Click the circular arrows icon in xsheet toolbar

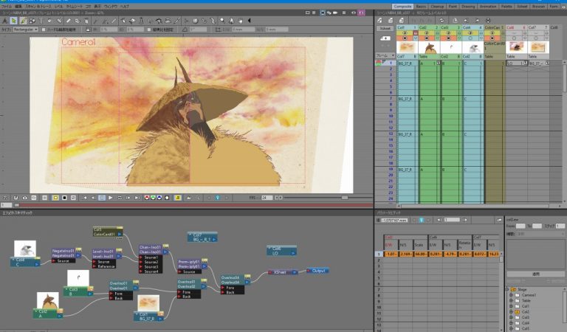coord(441,21)
